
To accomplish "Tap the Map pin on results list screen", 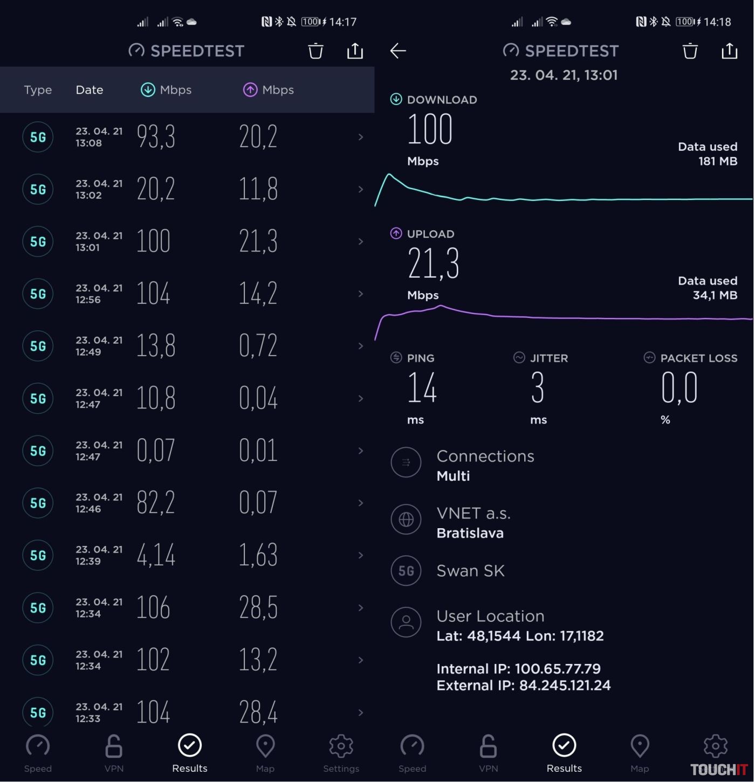I will coord(265,753).
